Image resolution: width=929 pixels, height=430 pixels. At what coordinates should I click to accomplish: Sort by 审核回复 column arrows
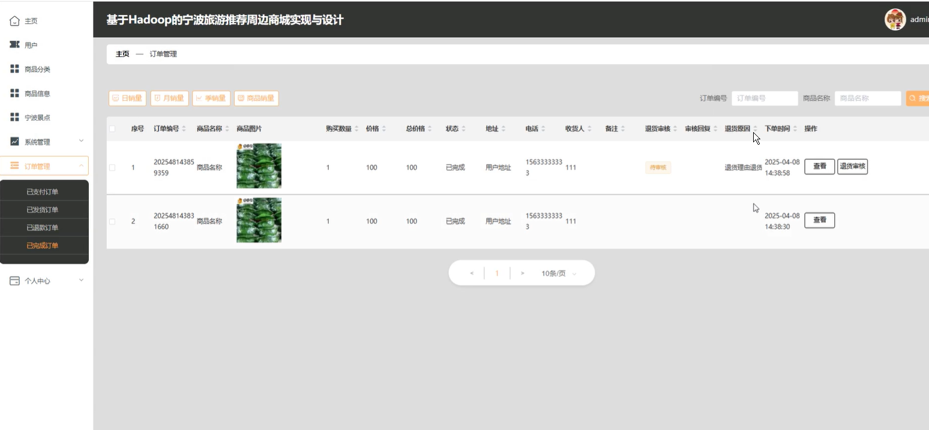pos(715,129)
